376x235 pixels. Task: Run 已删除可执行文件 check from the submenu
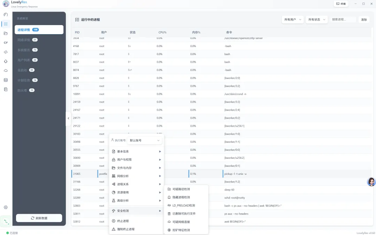click(186, 214)
